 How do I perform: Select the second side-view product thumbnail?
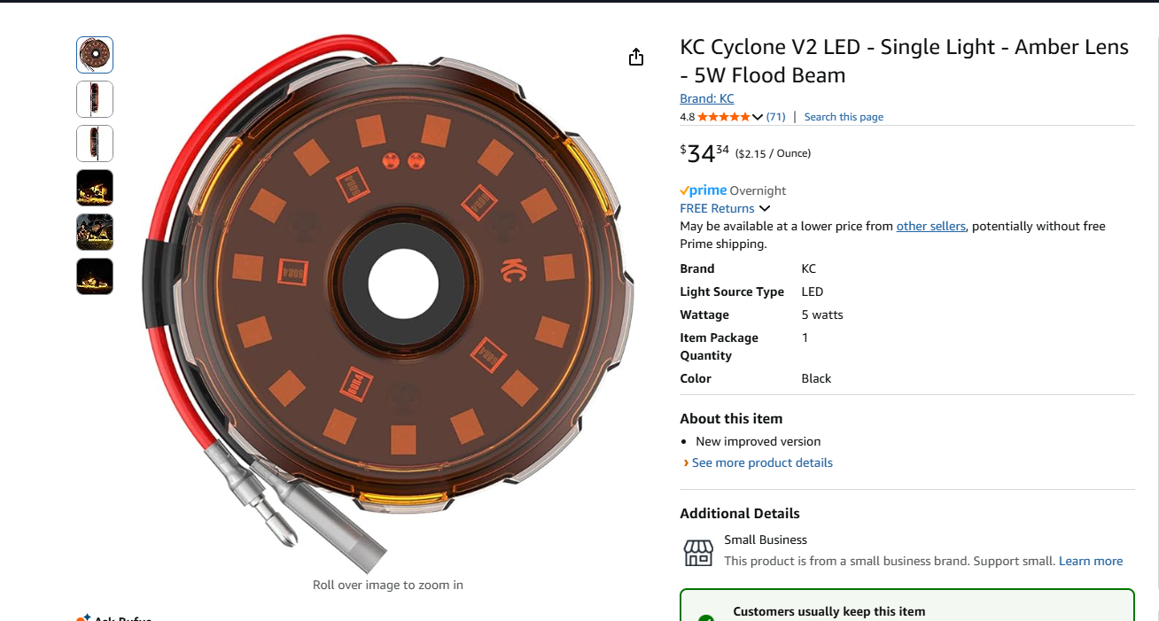[95, 99]
